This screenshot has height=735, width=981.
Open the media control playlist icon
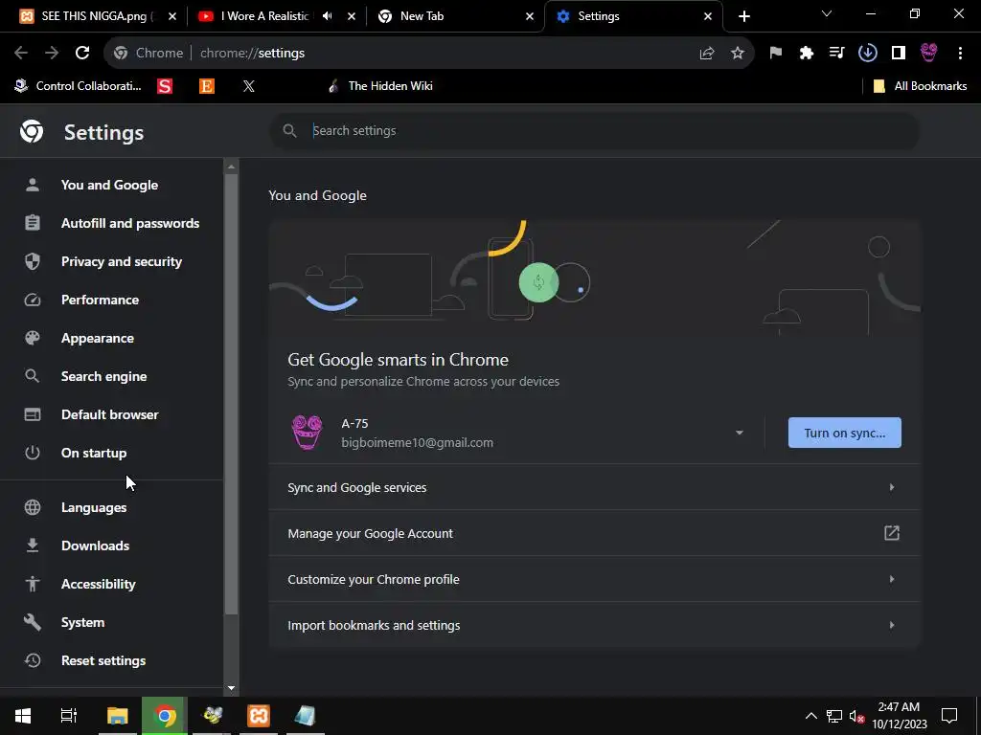(x=836, y=54)
